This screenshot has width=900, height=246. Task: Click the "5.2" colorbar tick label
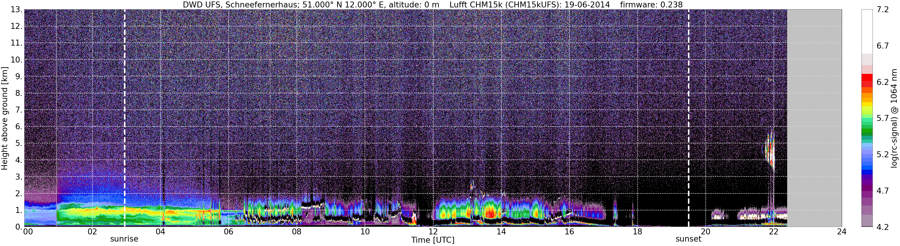coord(883,155)
